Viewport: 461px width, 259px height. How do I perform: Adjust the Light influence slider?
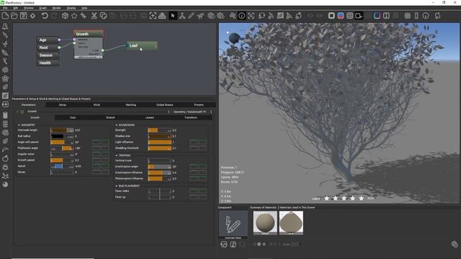160,142
